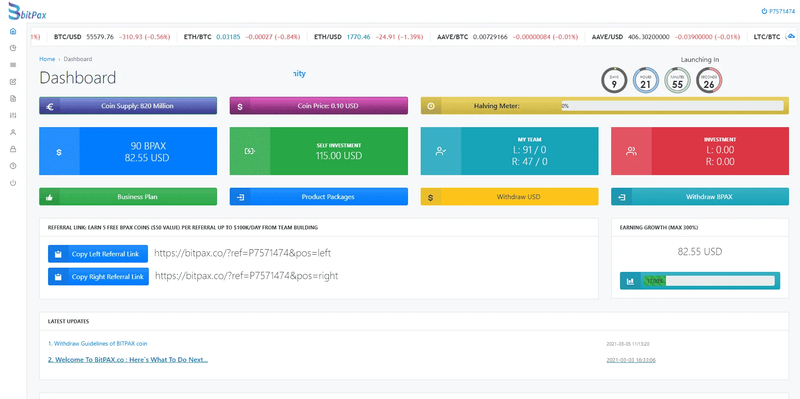Click the Self Investment 115.00 USD card
Image resolution: width=800 pixels, height=399 pixels.
(x=319, y=151)
